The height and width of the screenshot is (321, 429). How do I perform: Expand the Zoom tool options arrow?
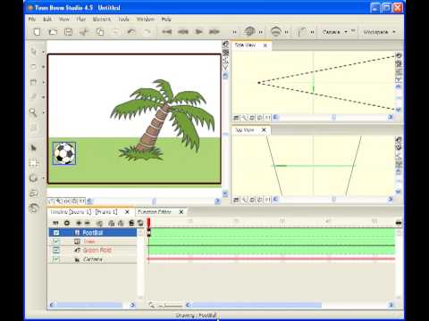(44, 112)
